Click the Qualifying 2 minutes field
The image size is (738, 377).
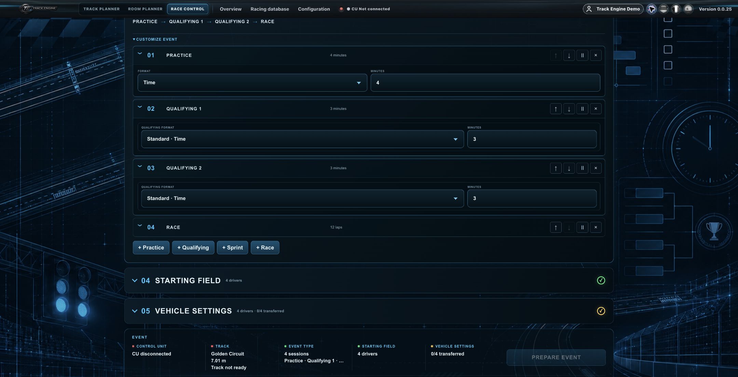coord(532,199)
